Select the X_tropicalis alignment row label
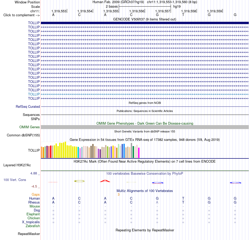This screenshot has height=240, width=249. point(31,222)
